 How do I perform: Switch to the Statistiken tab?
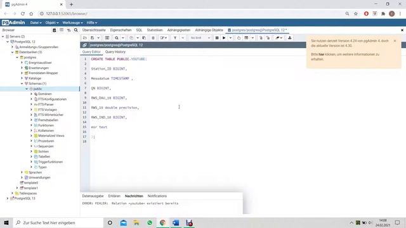(x=155, y=30)
